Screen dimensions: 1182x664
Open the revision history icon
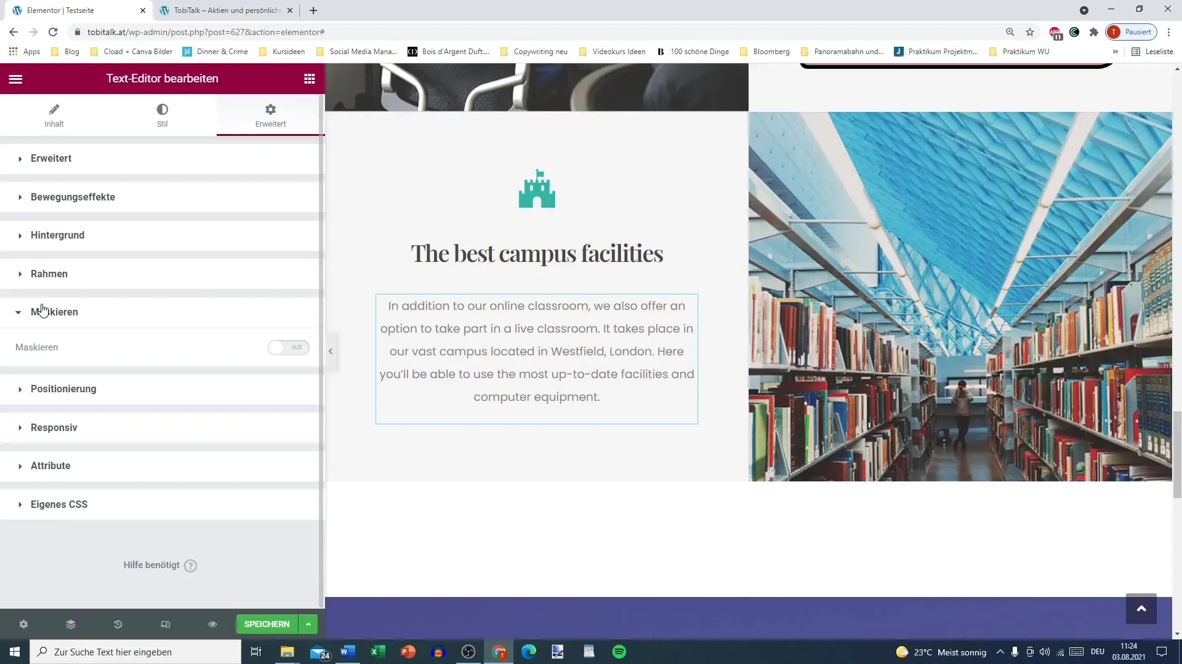coord(118,624)
